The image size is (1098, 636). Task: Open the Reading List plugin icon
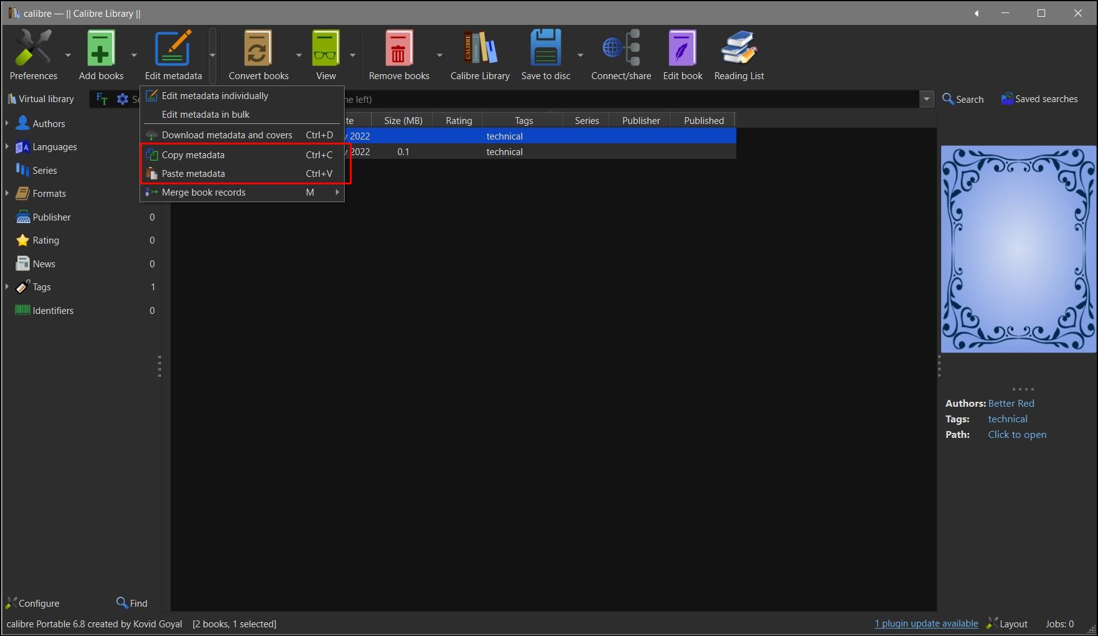(739, 48)
